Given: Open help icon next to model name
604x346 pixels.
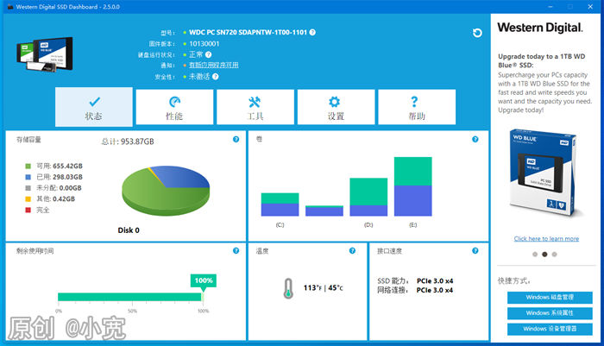Looking at the screenshot, I should (x=312, y=33).
